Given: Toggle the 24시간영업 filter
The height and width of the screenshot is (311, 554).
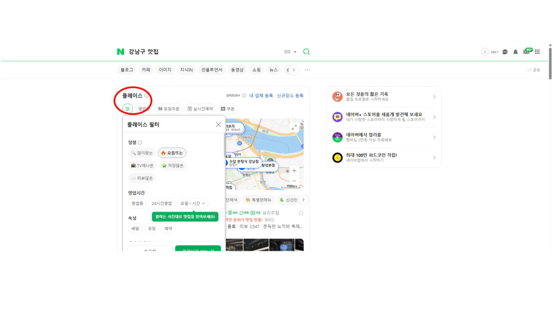Looking at the screenshot, I should click(162, 203).
